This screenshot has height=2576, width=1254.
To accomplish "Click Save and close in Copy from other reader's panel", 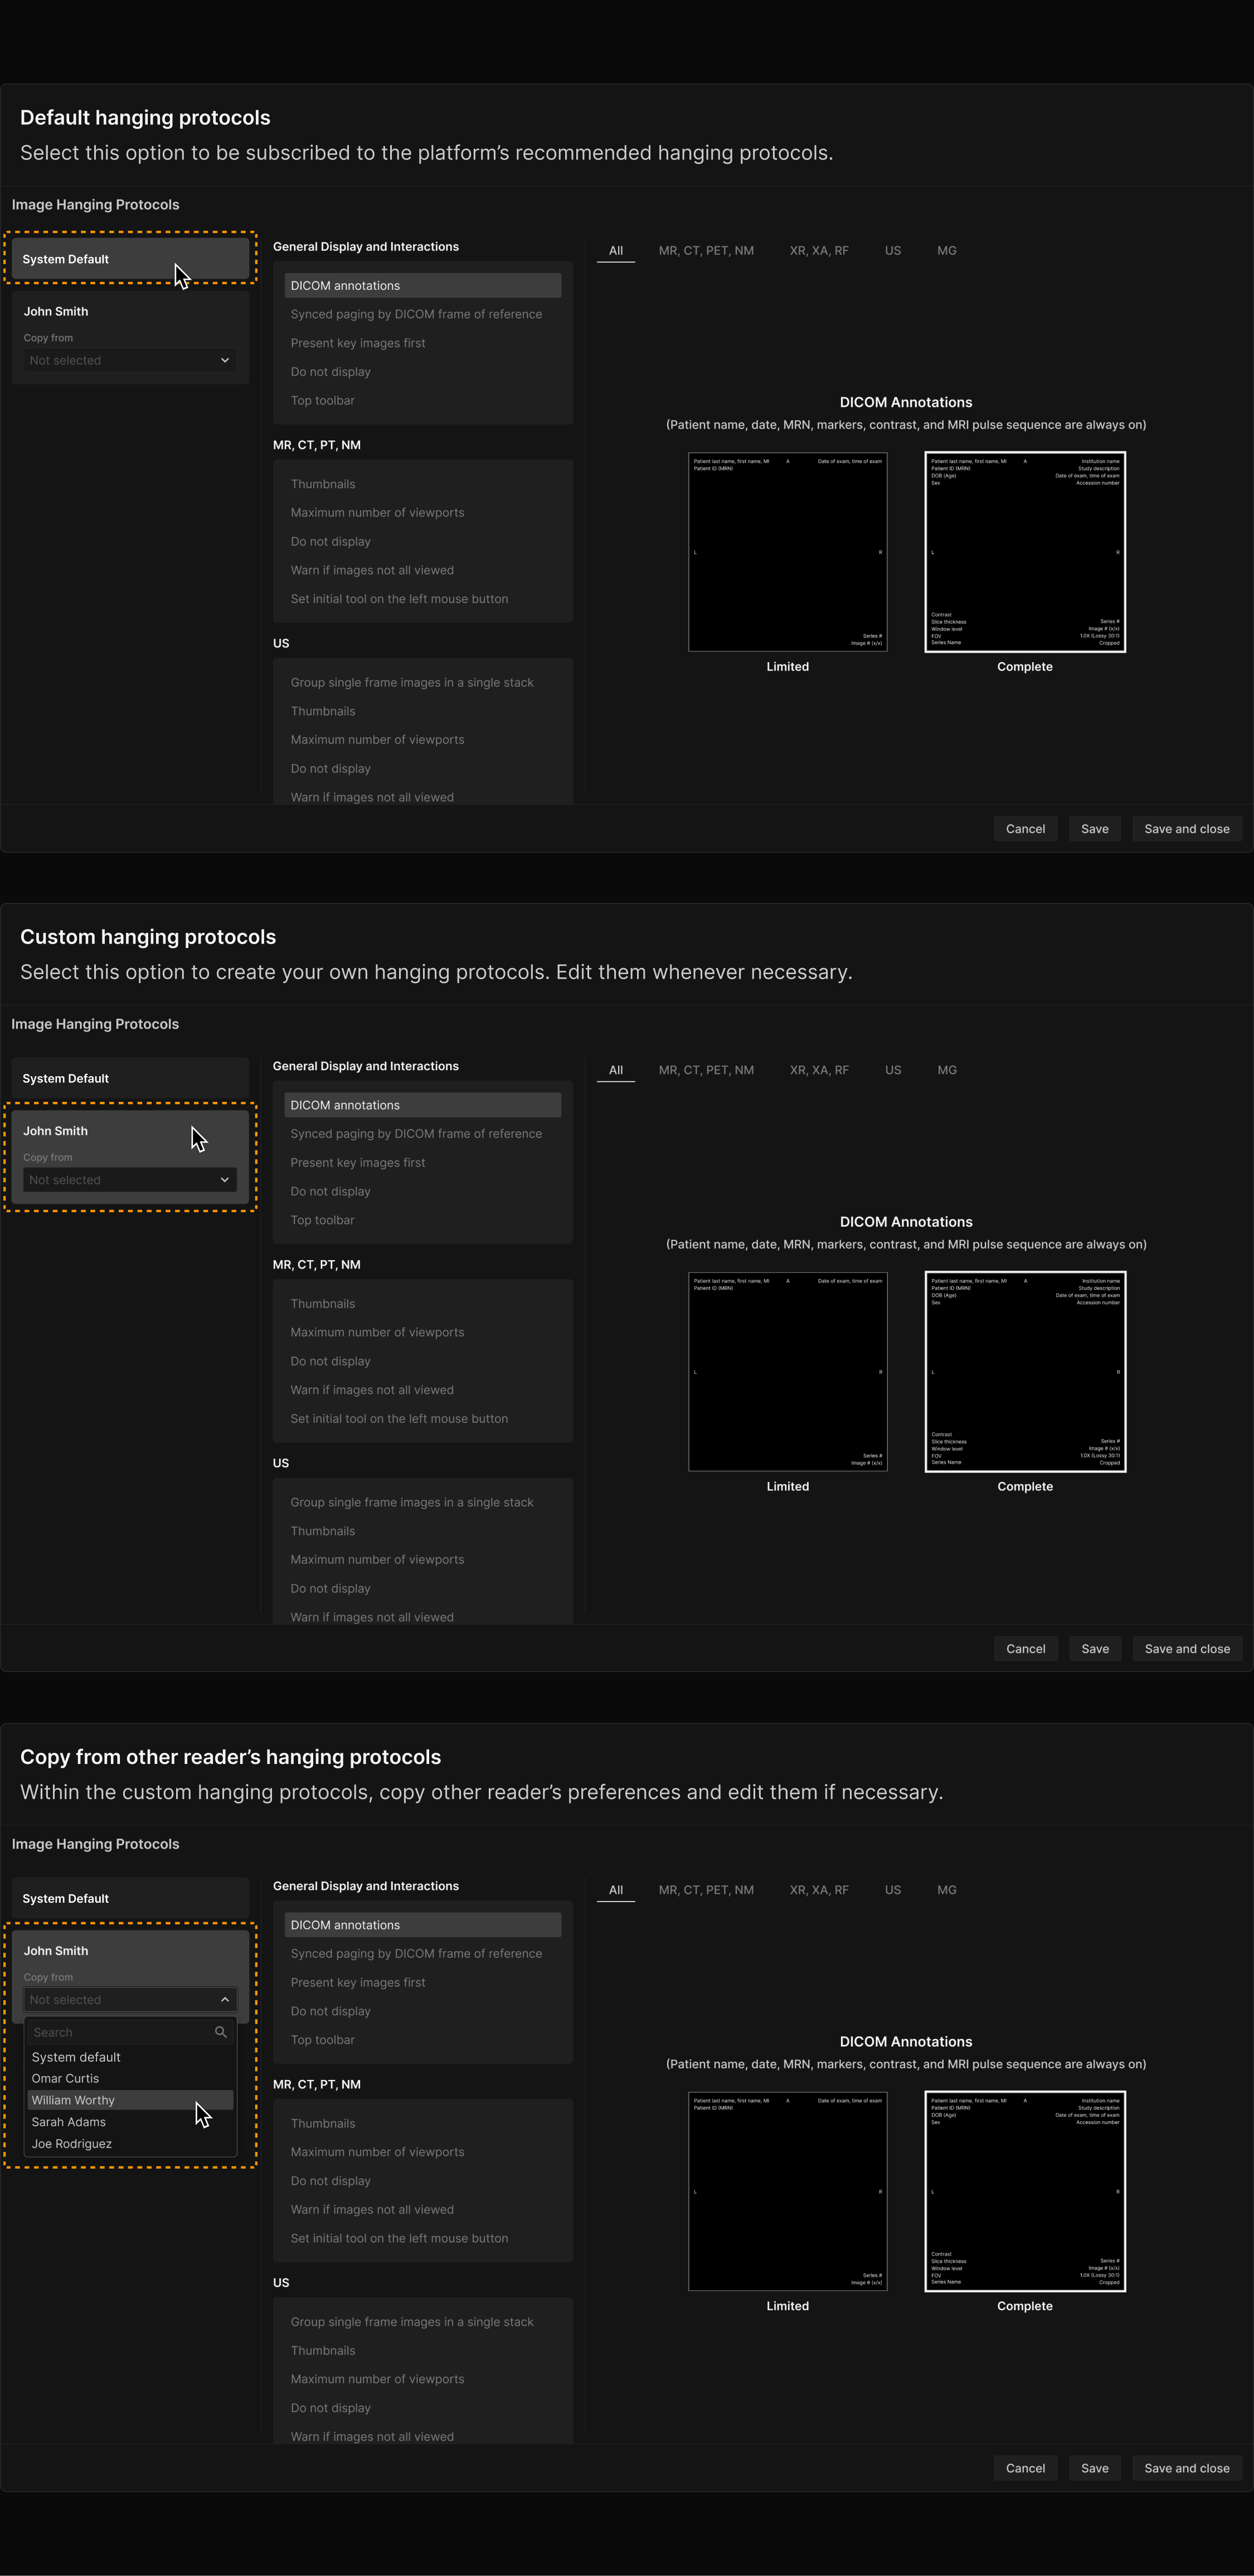I will pos(1187,2468).
